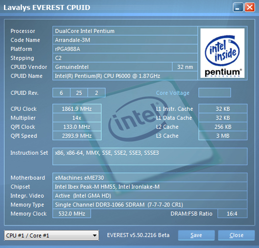This screenshot has height=248, width=259.
Task: Click the Instruction Set text box
Action: tap(150, 156)
